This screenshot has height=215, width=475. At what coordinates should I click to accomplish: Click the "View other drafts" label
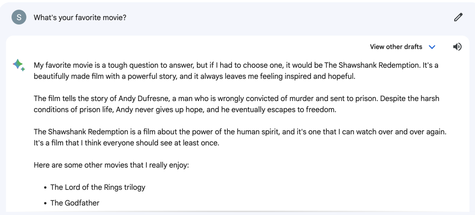pyautogui.click(x=396, y=47)
